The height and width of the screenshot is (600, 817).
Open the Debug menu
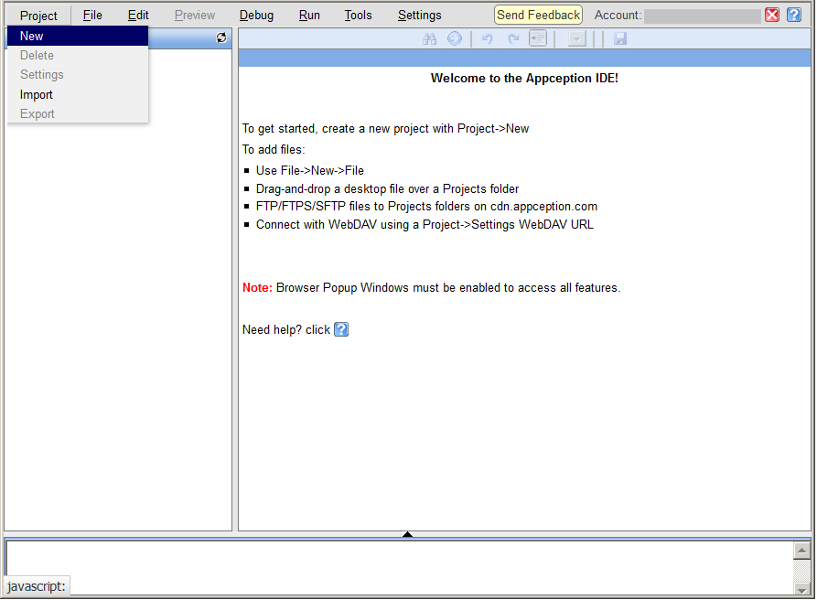coord(256,16)
